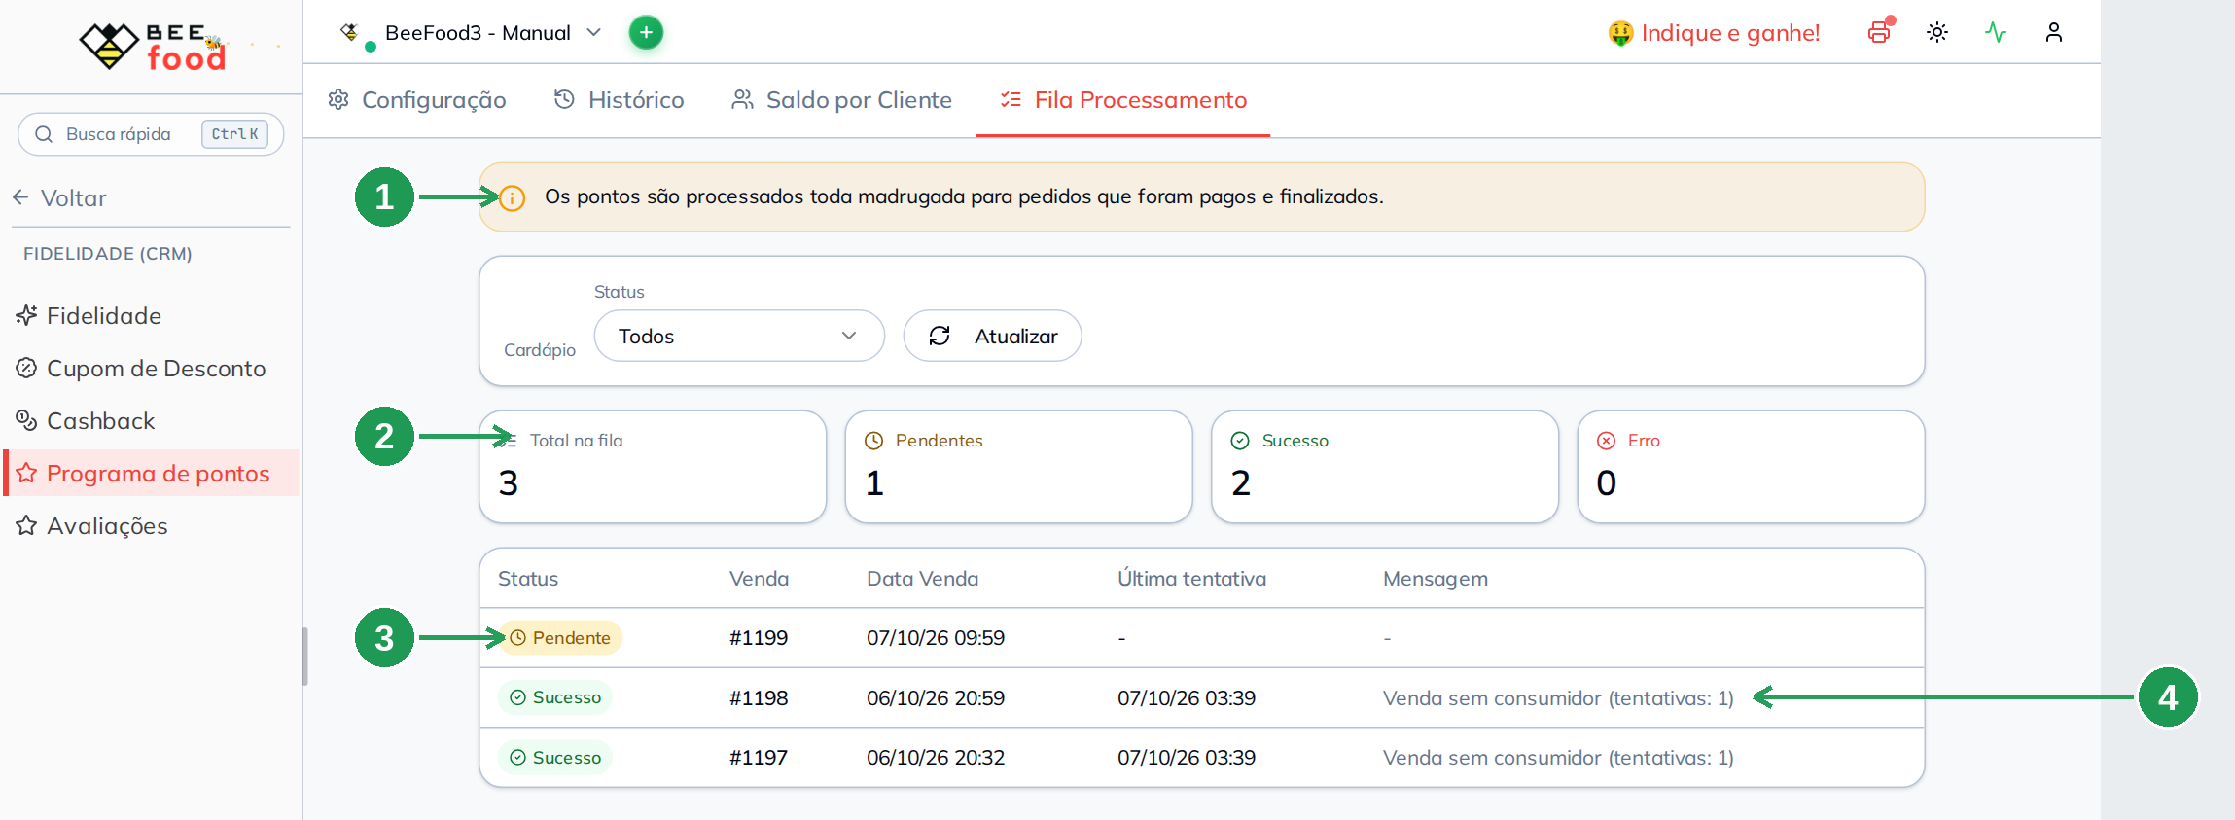The width and height of the screenshot is (2235, 820).
Task: Select Programa de pontos in the sidebar
Action: pyautogui.click(x=152, y=473)
